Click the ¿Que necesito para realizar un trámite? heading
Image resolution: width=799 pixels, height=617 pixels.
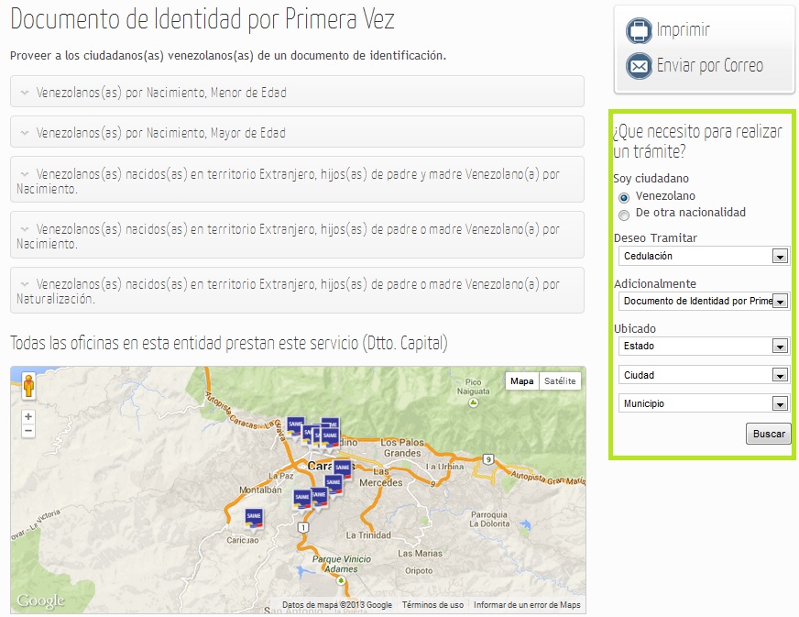697,141
